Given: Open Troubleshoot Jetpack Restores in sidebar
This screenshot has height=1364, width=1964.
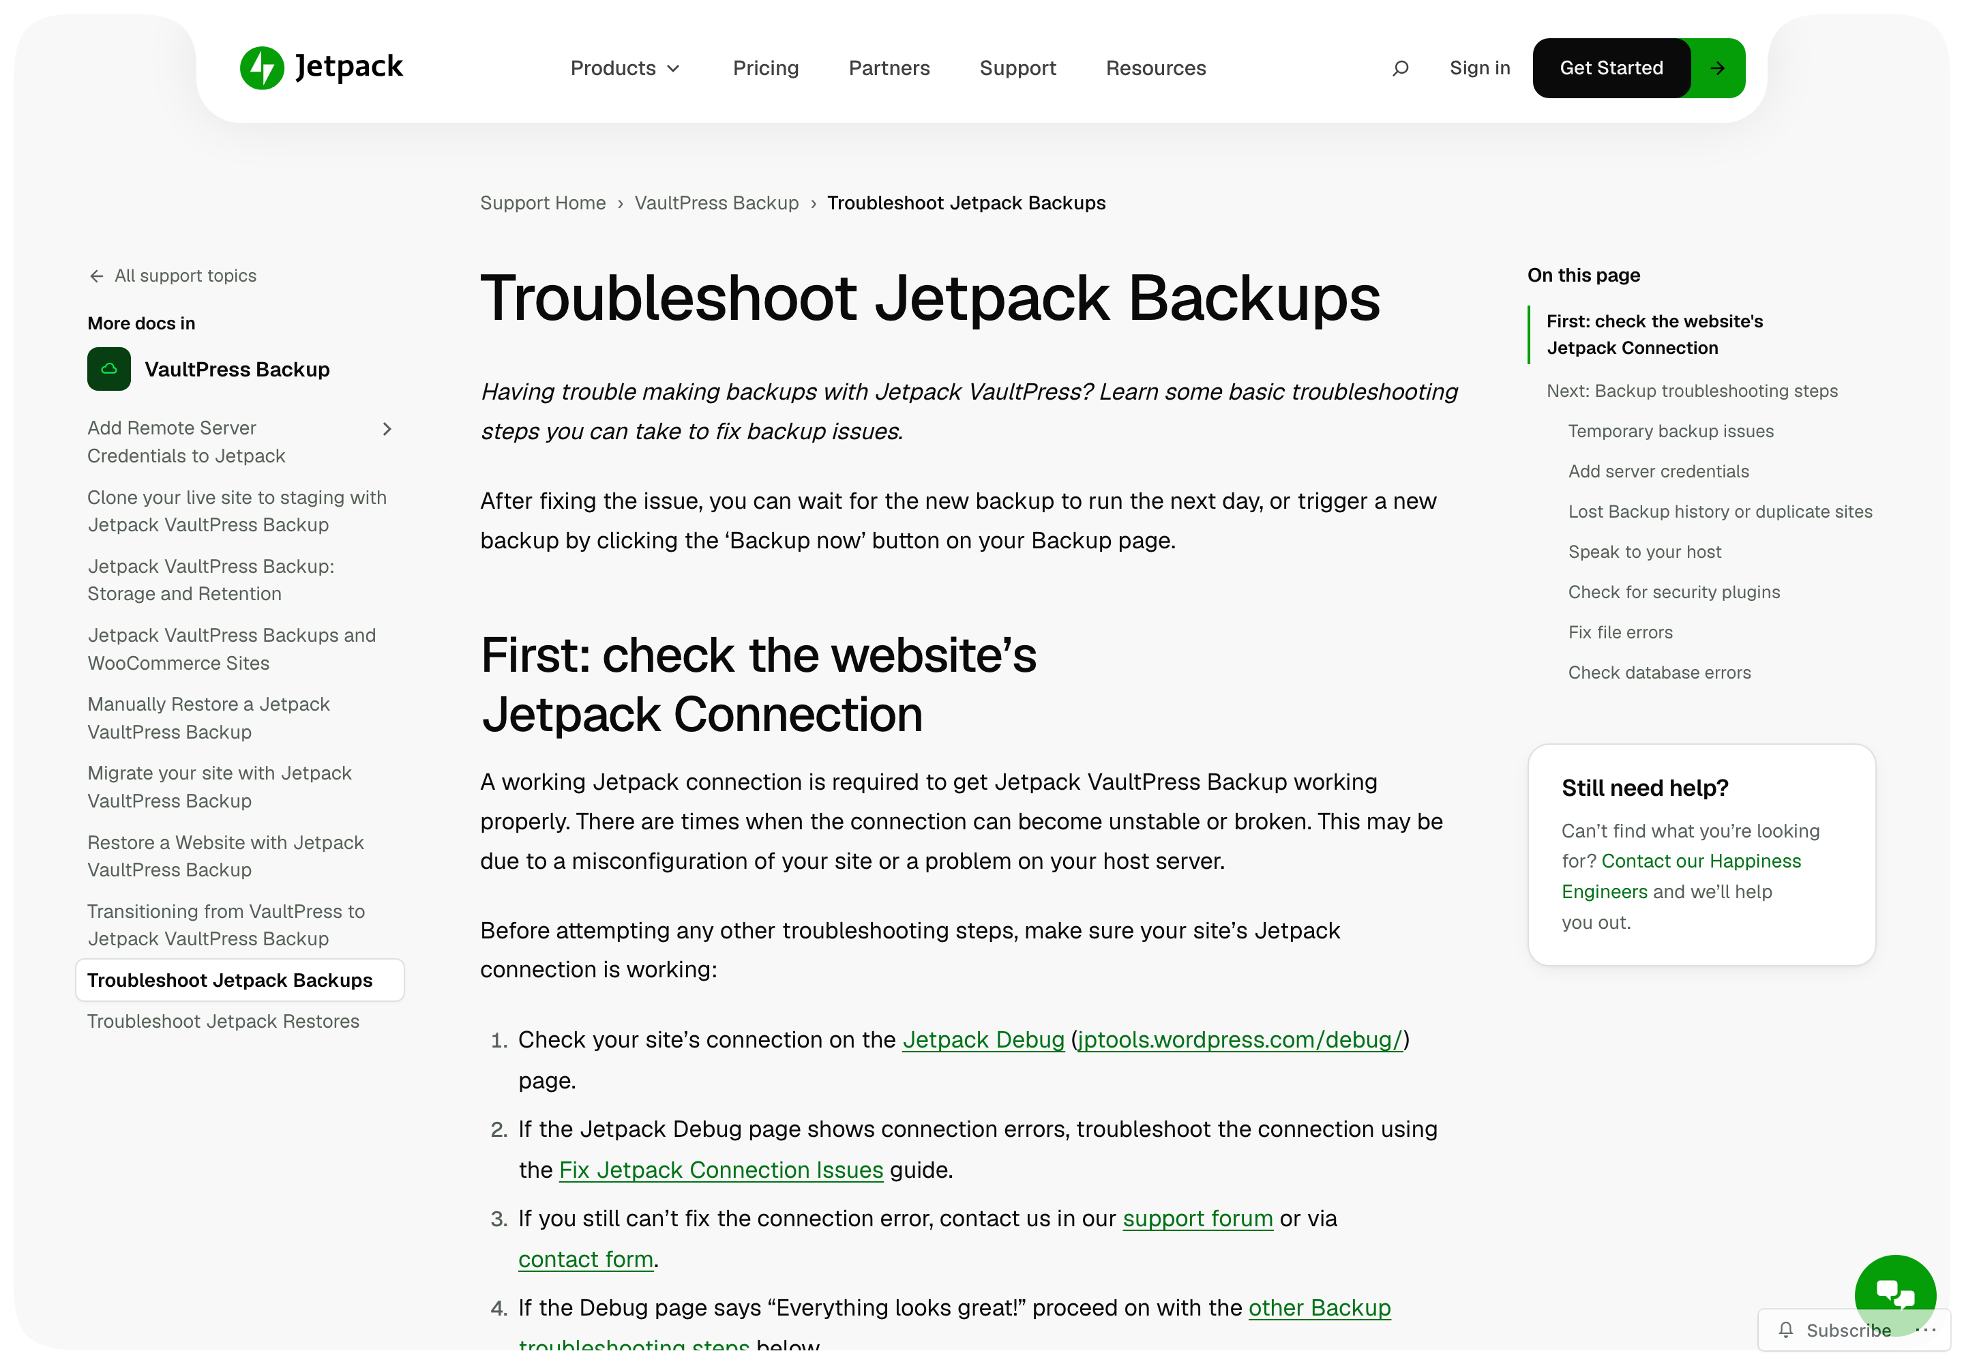Looking at the screenshot, I should [x=223, y=1020].
